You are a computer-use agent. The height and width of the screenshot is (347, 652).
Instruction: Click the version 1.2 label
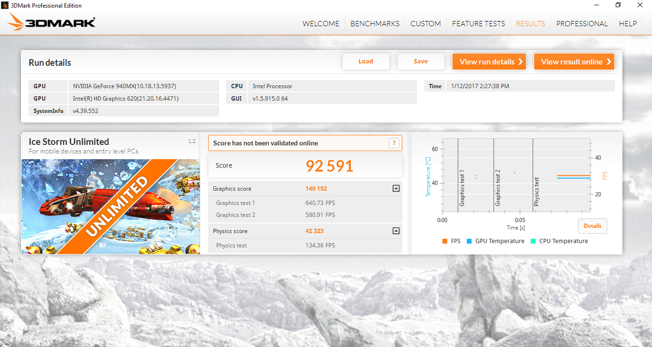[192, 141]
